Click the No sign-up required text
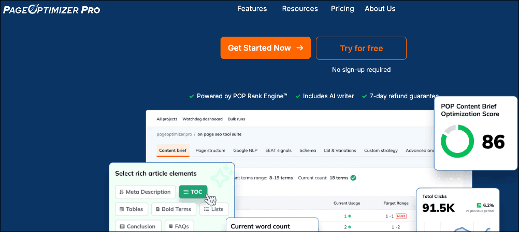This screenshot has width=519, height=232. 361,70
